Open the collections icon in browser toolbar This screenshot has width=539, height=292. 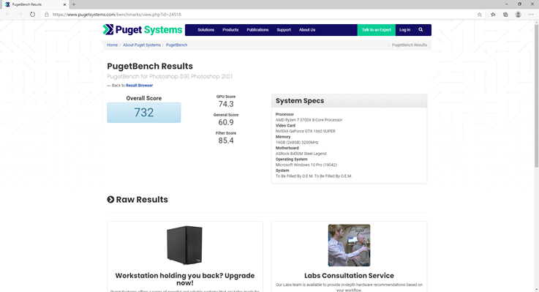505,15
